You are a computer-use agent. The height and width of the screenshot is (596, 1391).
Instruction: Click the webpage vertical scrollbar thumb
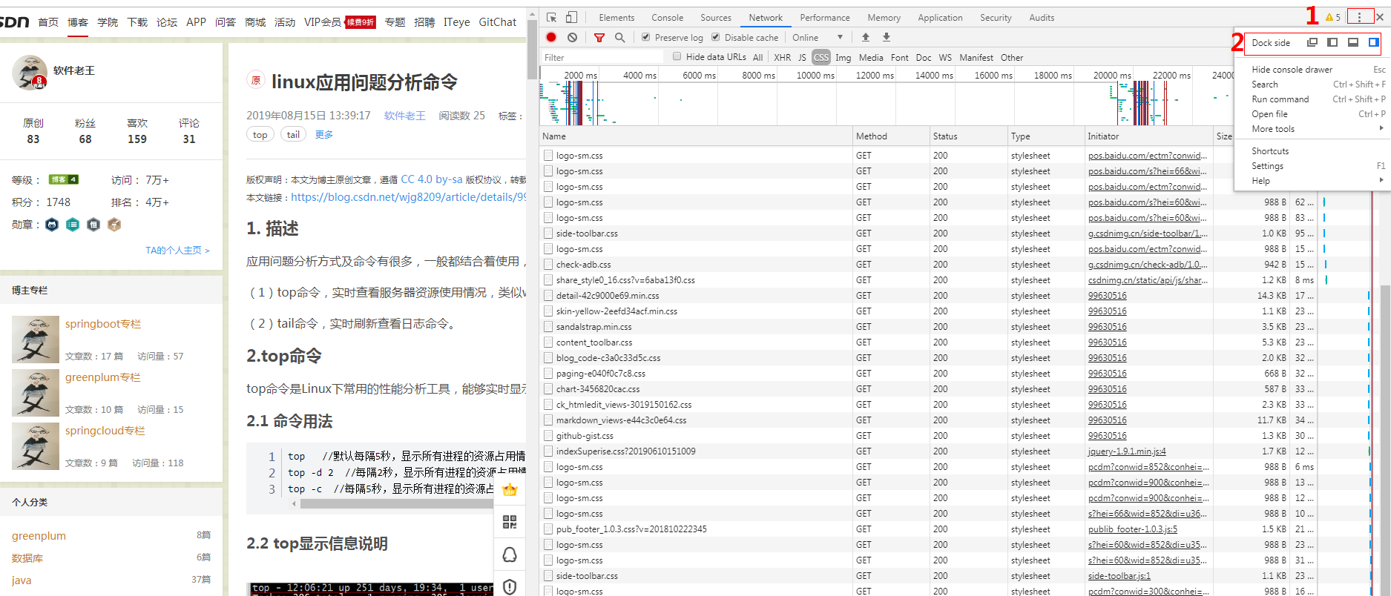tap(532, 48)
